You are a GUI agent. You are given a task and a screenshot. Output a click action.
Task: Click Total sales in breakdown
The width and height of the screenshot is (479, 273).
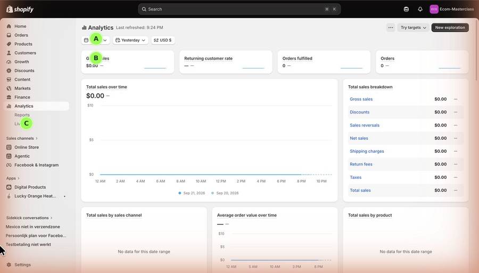click(360, 190)
